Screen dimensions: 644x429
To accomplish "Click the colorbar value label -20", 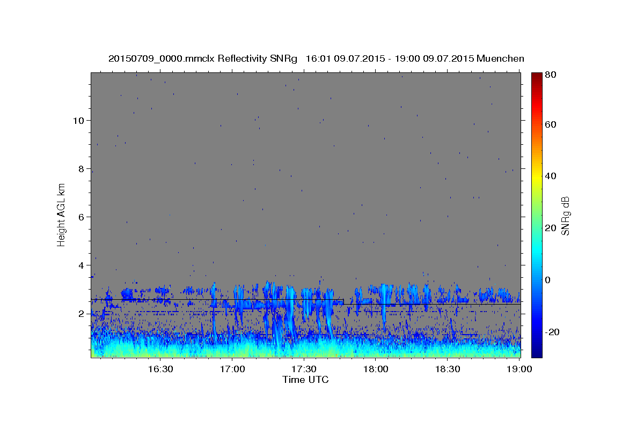I will [x=554, y=332].
